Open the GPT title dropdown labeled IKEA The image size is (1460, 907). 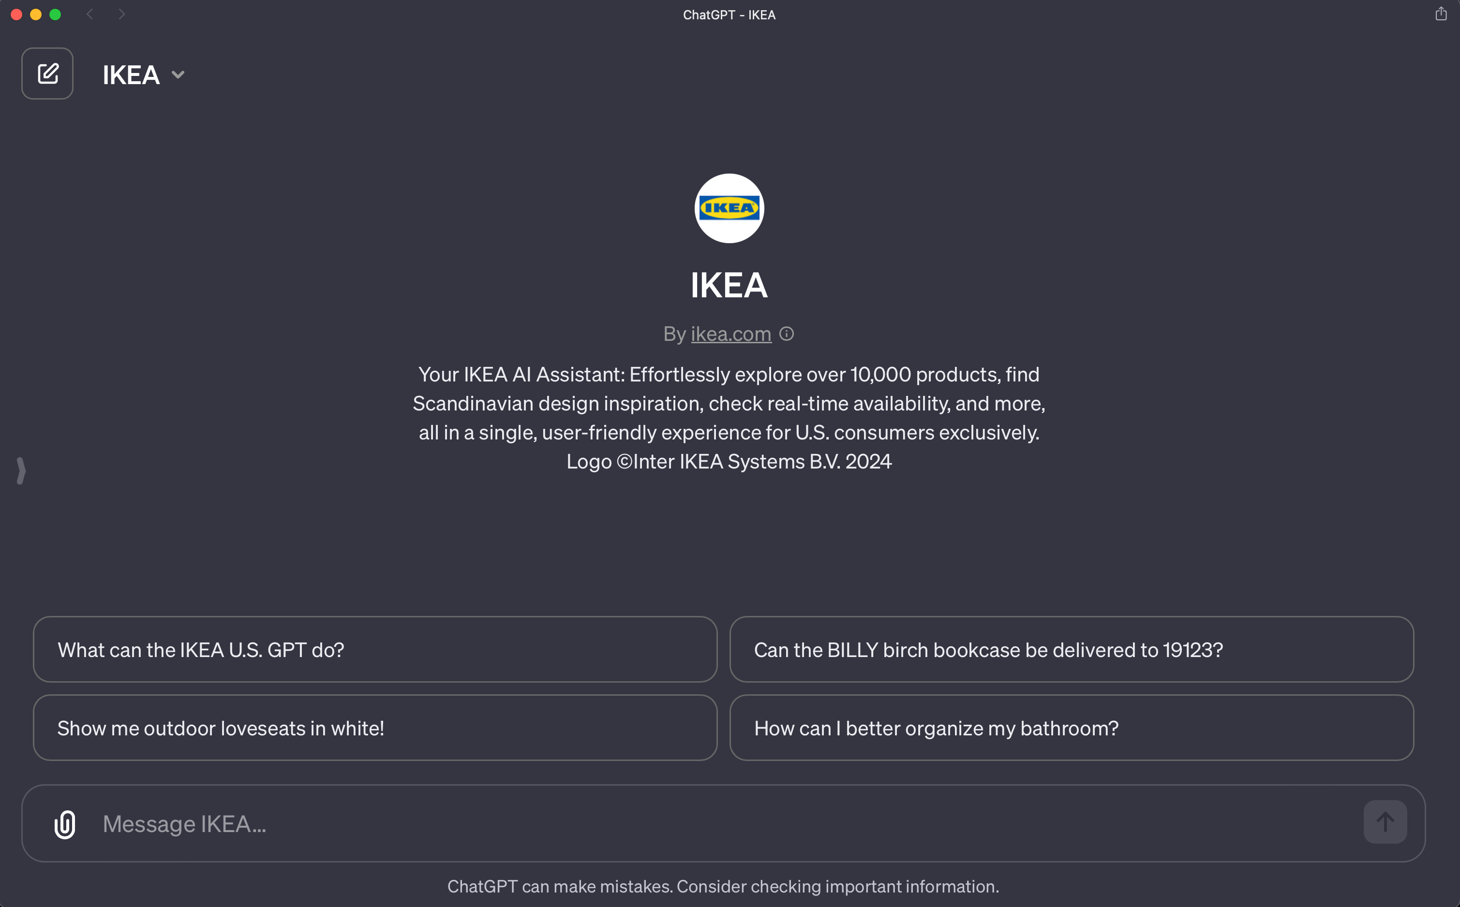131,74
